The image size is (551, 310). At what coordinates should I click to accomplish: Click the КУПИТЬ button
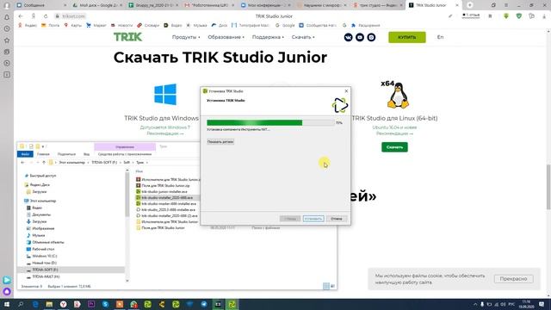[407, 37]
